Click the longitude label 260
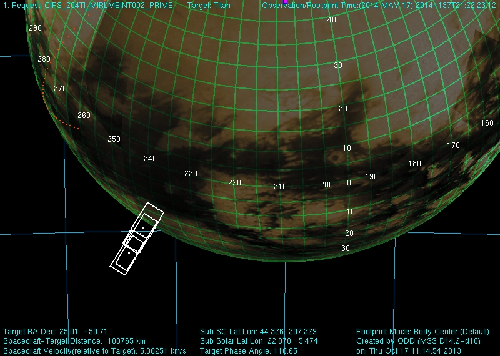500x356 pixels. tap(84, 116)
